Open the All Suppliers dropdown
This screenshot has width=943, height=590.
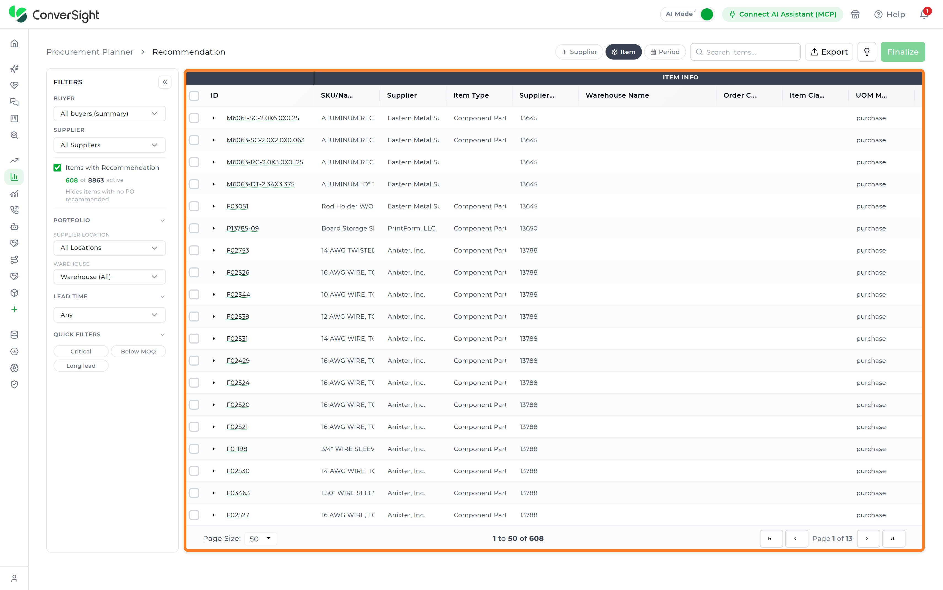(x=110, y=145)
